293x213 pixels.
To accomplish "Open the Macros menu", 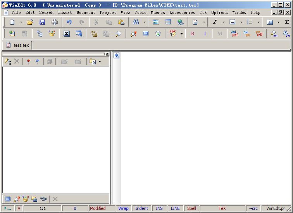I will point(158,12).
